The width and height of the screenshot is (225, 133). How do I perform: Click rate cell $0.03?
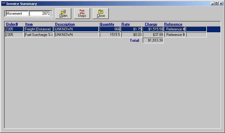tap(132, 35)
